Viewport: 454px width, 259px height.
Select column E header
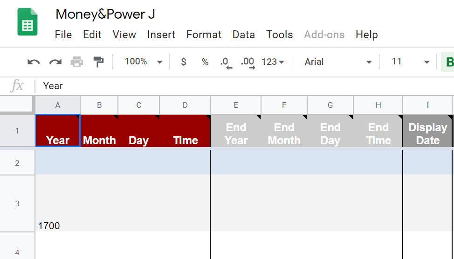(236, 105)
